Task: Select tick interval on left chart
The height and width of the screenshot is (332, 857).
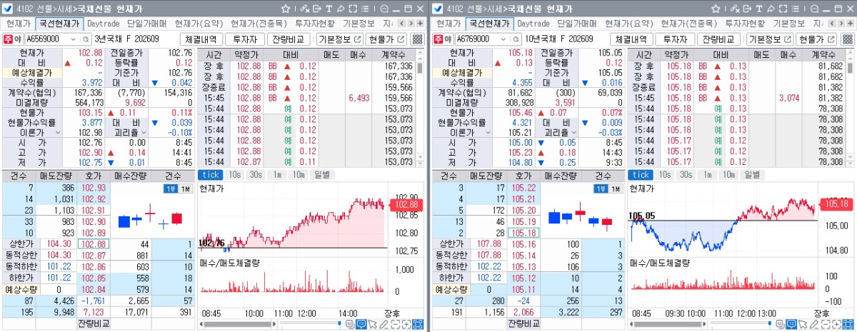Action: pyautogui.click(x=209, y=175)
